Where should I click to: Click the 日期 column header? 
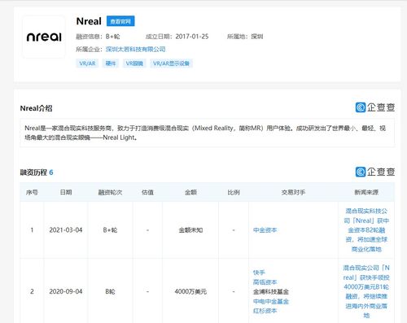pyautogui.click(x=66, y=192)
